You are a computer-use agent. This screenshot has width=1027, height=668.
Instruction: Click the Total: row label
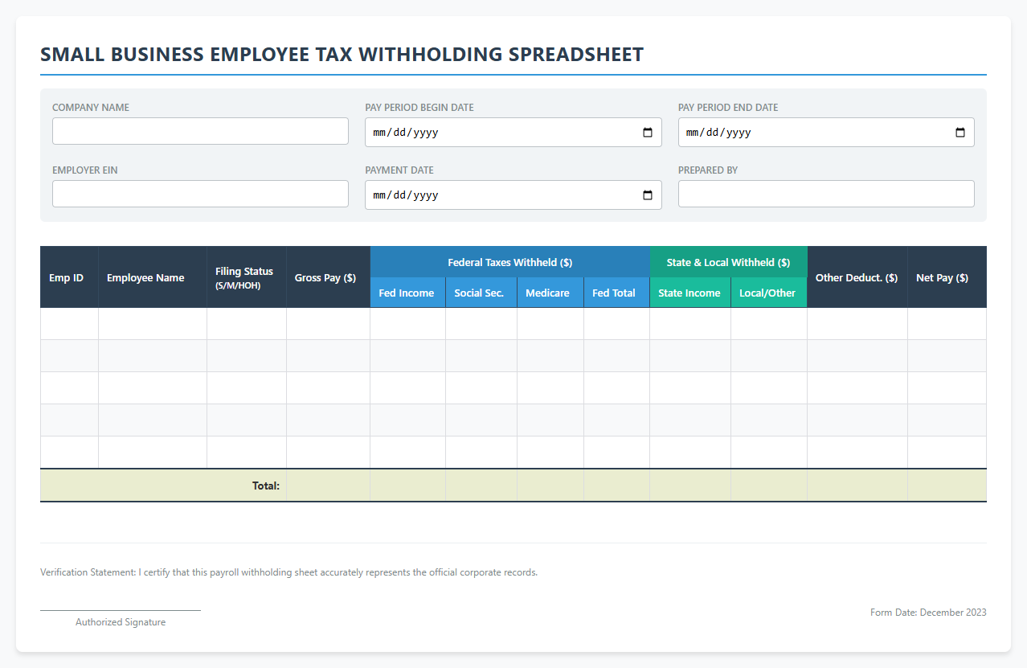click(265, 486)
